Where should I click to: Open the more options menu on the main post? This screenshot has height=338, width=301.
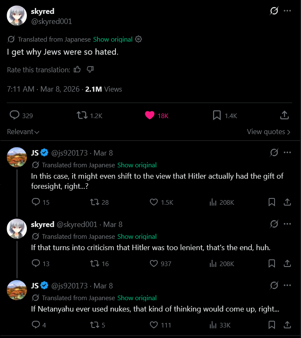287,11
